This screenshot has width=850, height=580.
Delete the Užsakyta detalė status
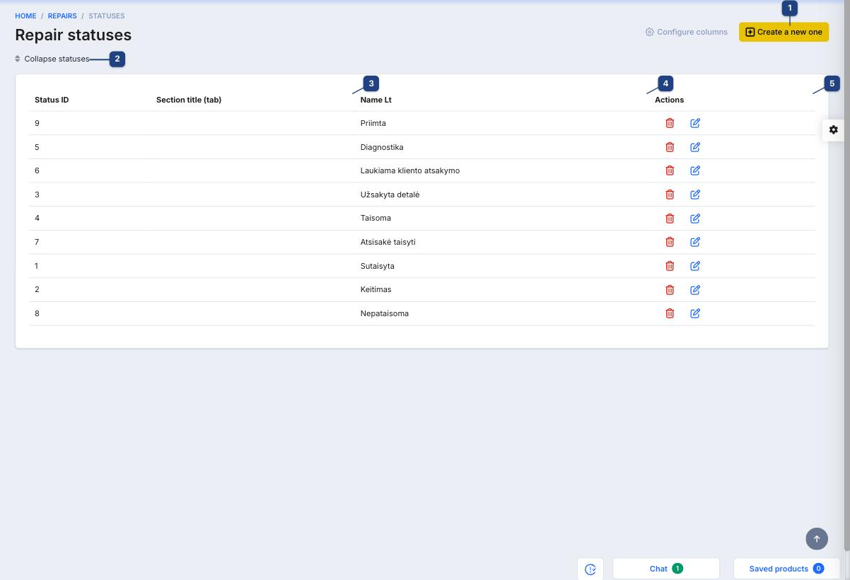click(670, 195)
